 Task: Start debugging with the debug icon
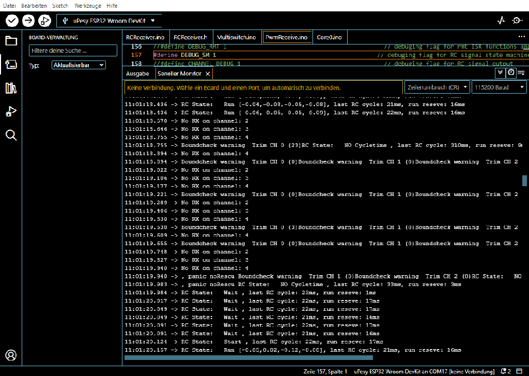44,21
